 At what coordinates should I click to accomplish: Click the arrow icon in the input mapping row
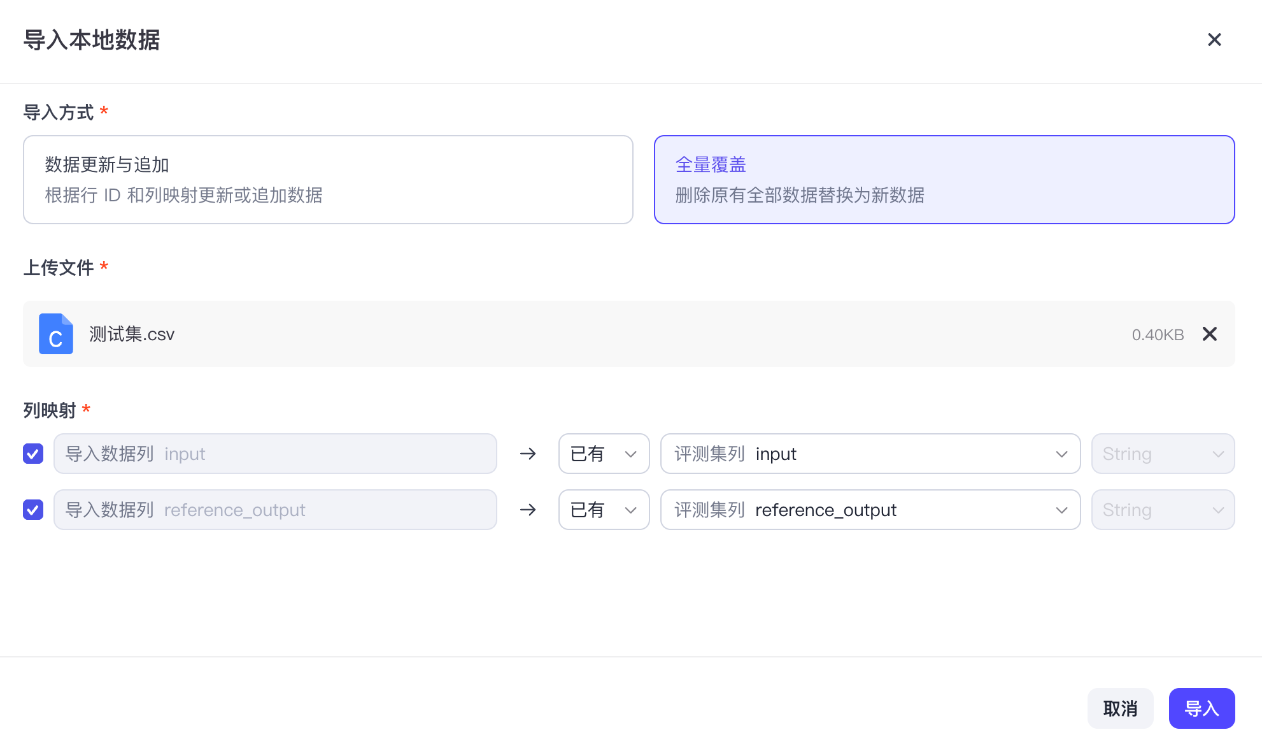(x=528, y=454)
